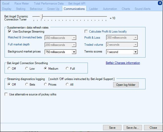Image resolution: width=163 pixels, height=132 pixels.
Task: Open log folder button
Action: click(126, 85)
